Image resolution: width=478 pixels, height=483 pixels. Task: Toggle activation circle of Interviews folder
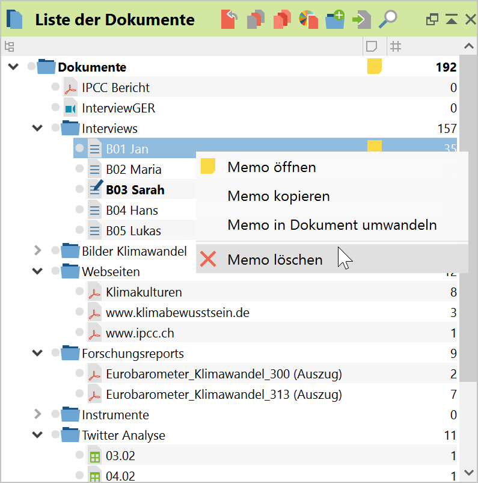click(55, 128)
